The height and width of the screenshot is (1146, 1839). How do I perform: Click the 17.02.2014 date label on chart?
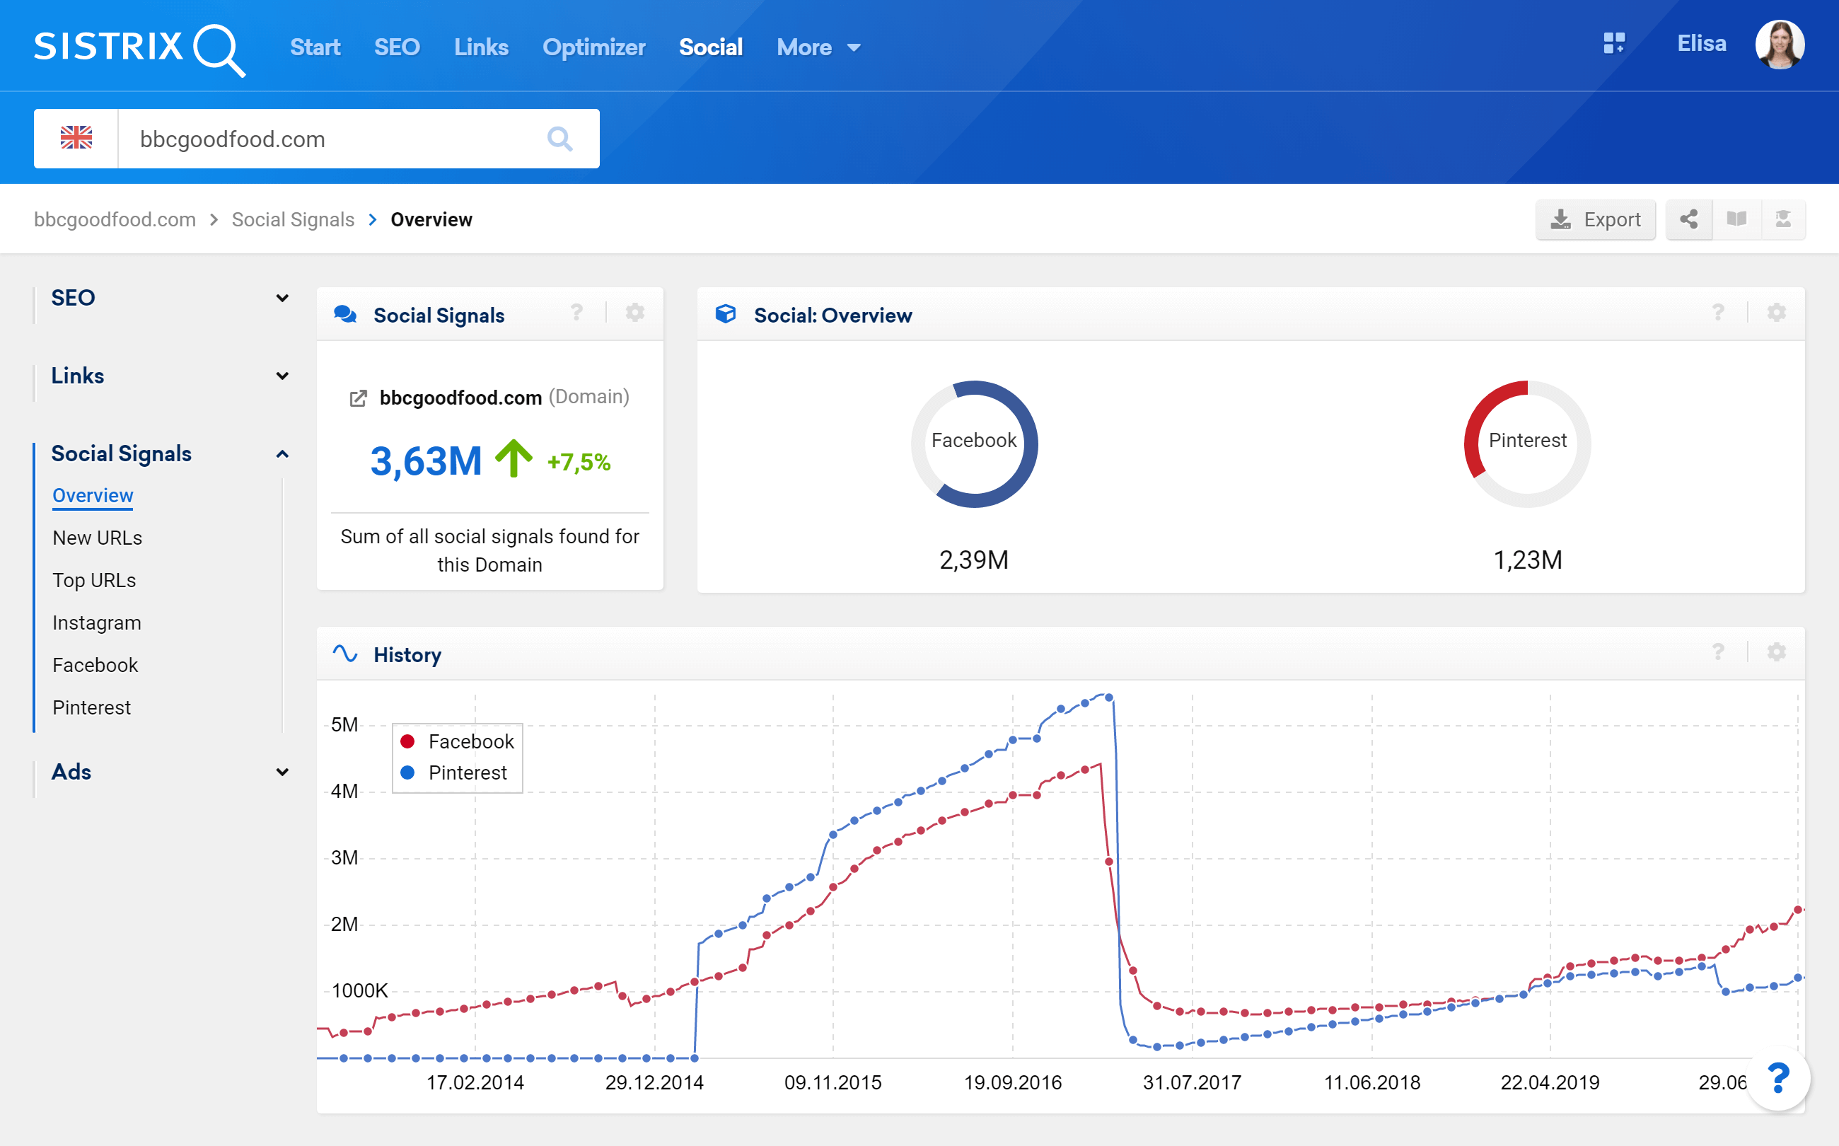pos(475,1082)
